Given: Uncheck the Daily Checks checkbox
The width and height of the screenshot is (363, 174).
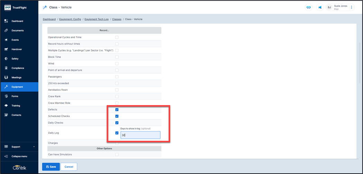Looking at the screenshot, I should pos(117,123).
